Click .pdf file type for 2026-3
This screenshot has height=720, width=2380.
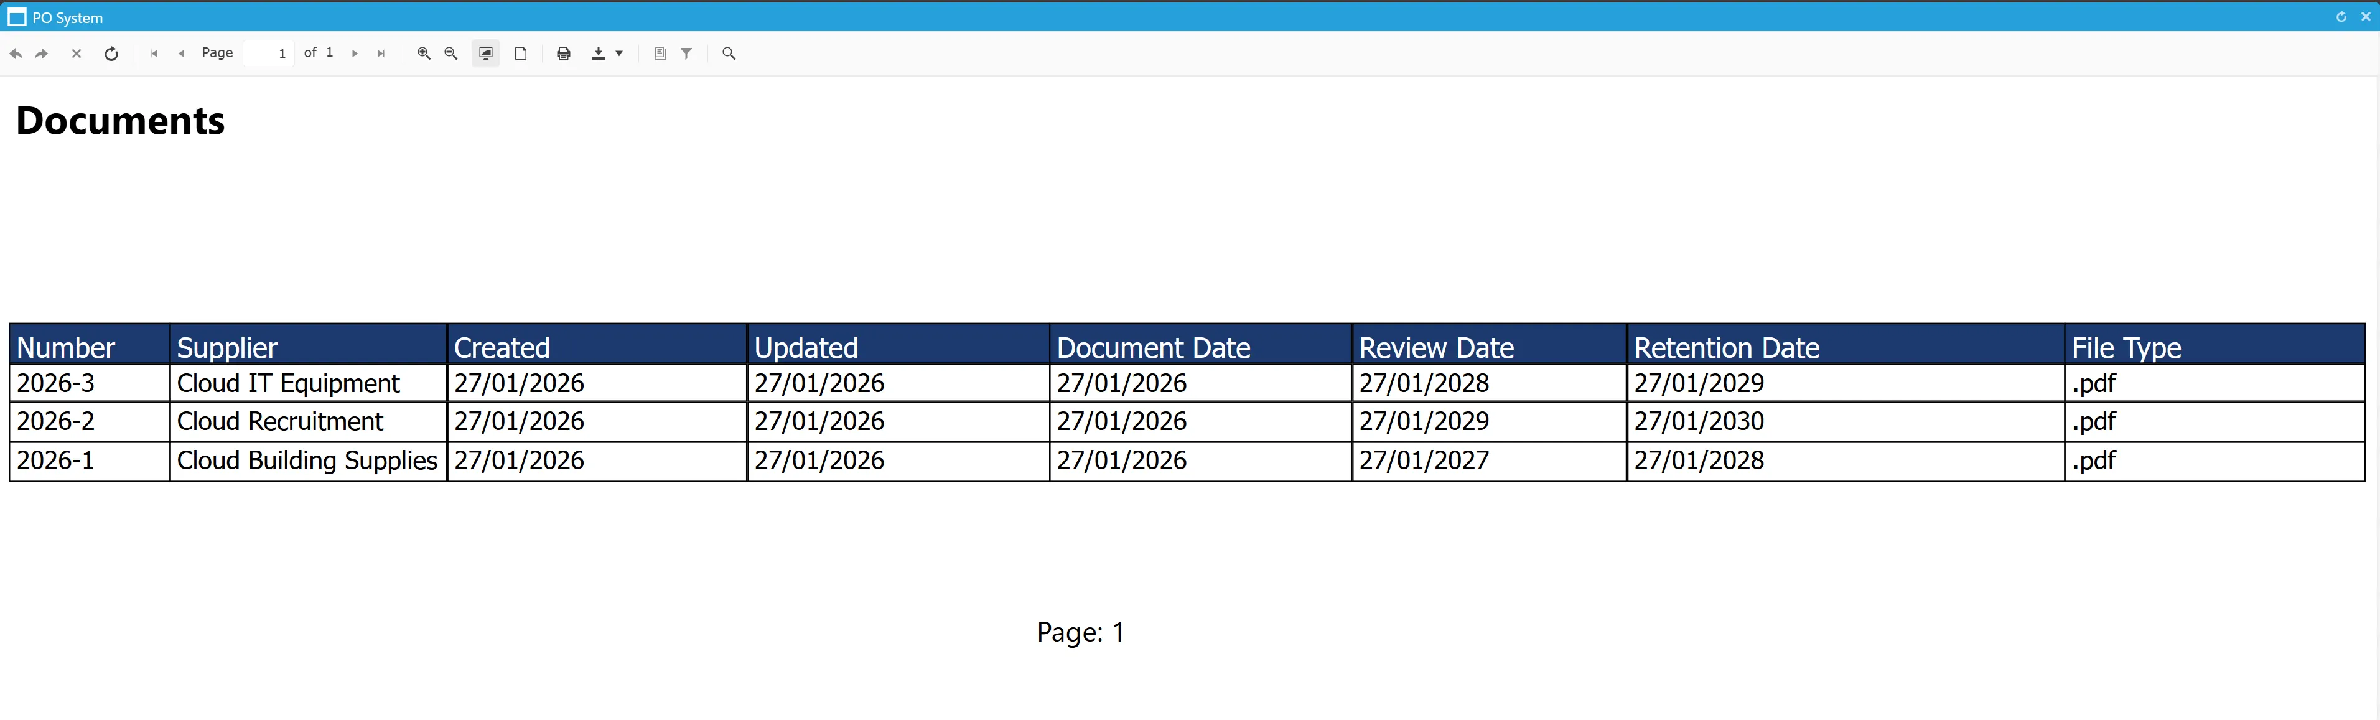tap(2094, 383)
